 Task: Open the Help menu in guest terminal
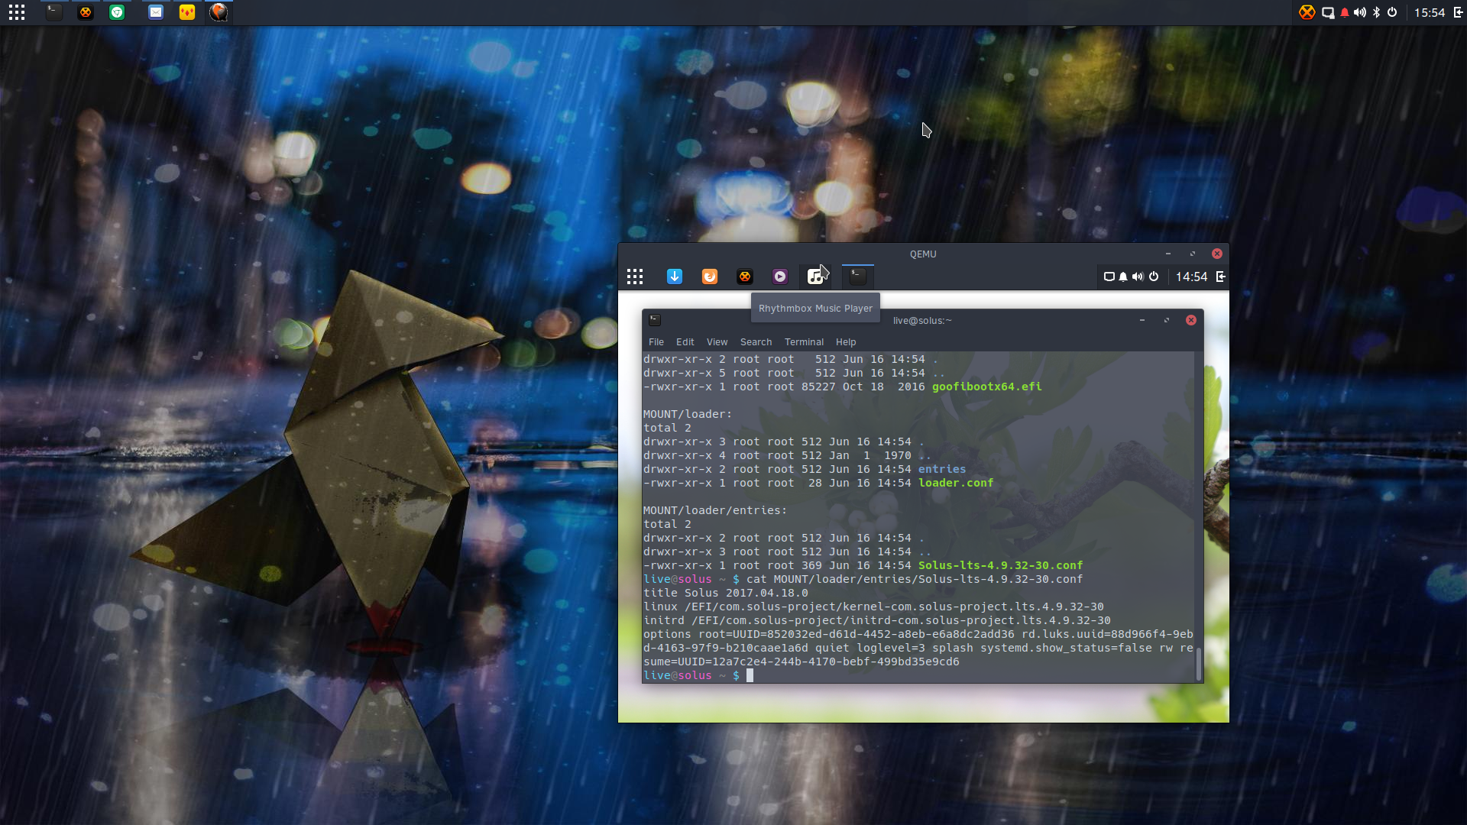coord(846,342)
